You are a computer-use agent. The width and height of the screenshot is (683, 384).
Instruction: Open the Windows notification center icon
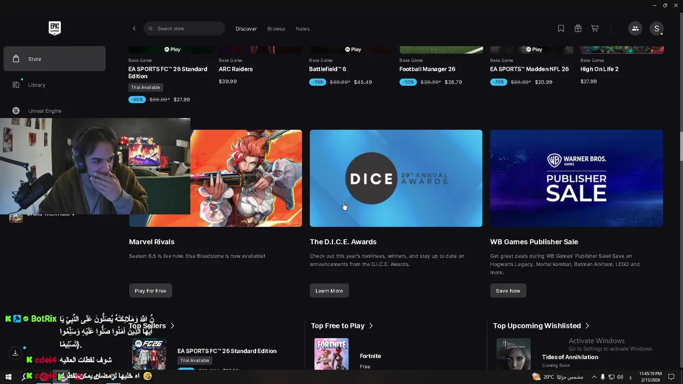(671, 377)
